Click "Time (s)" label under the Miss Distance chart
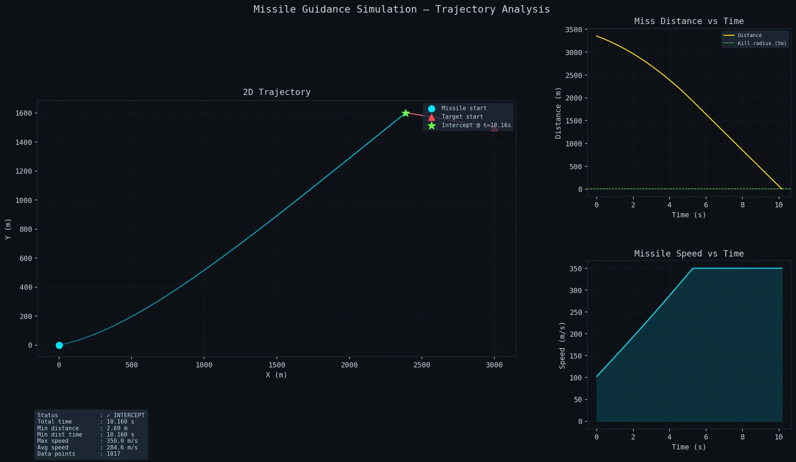The height and width of the screenshot is (462, 796). [x=689, y=215]
